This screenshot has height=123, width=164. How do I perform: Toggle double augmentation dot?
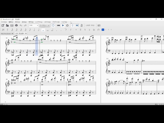pyautogui.click(x=61, y=30)
